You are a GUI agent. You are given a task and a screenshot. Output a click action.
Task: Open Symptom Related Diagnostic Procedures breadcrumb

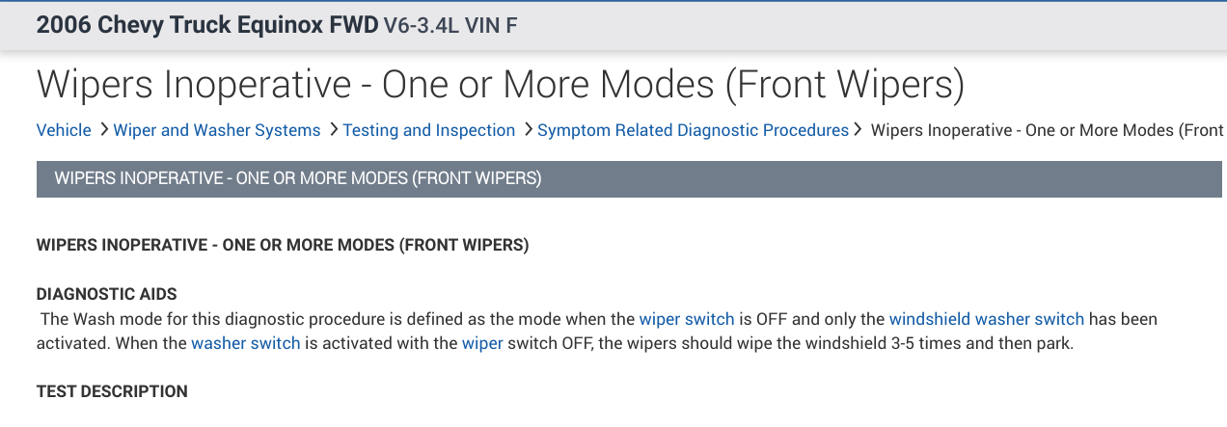(x=693, y=130)
